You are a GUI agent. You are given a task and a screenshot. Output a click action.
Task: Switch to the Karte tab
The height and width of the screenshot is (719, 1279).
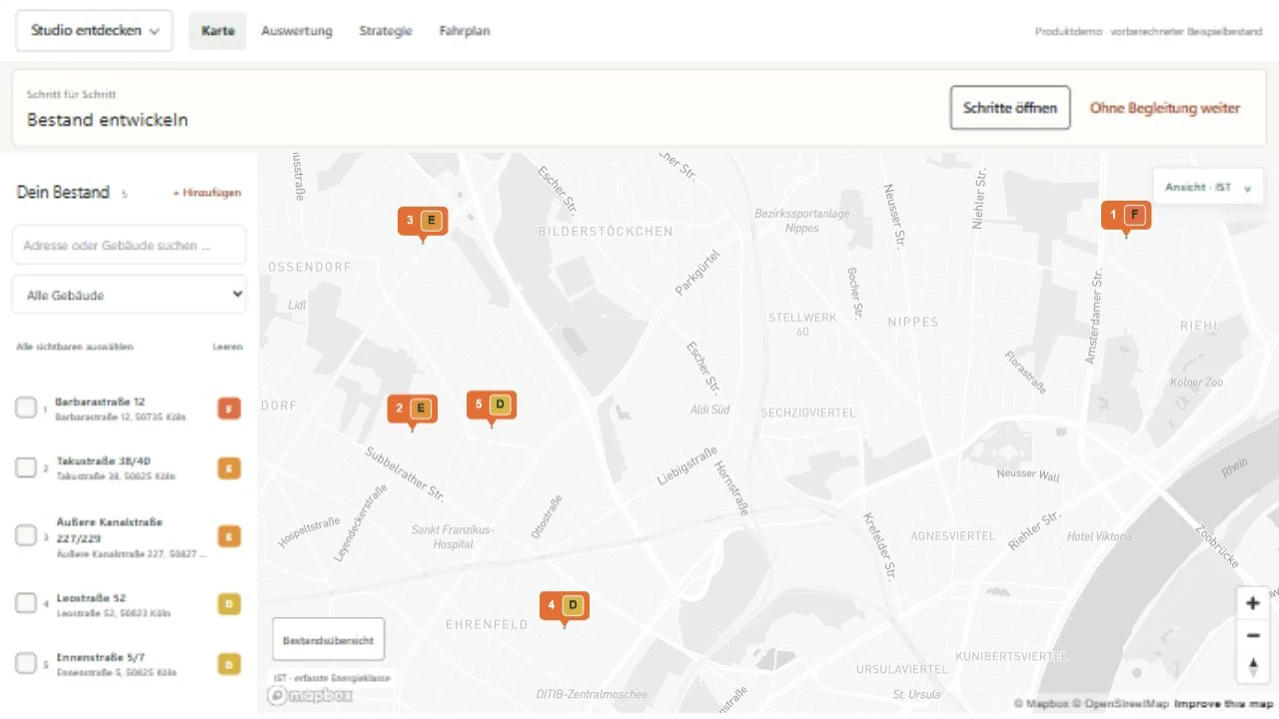point(218,31)
